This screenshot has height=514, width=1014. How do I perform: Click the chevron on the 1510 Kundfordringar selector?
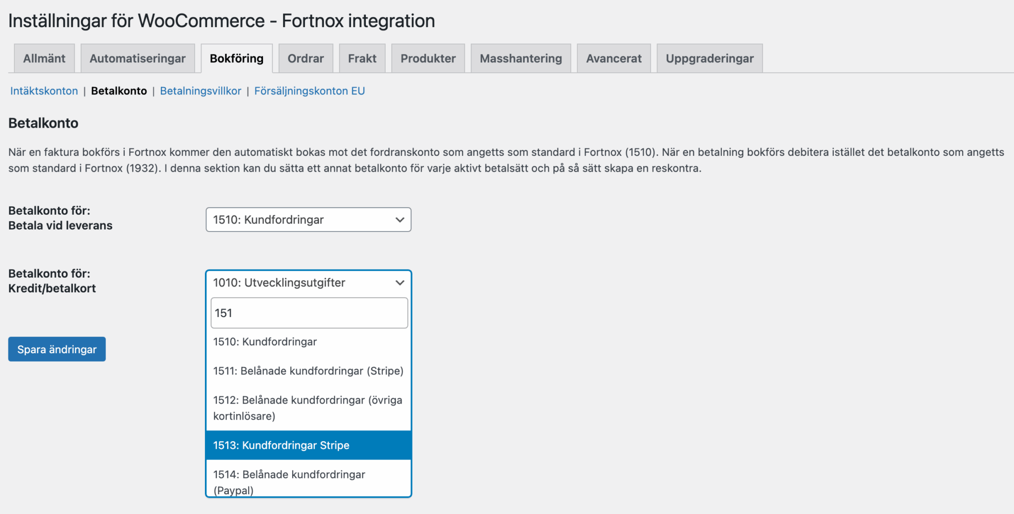(399, 220)
